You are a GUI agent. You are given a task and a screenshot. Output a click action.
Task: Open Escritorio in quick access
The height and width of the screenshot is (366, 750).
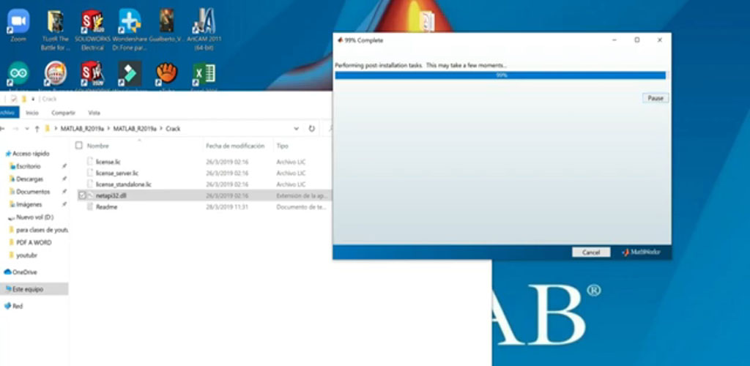click(x=29, y=166)
